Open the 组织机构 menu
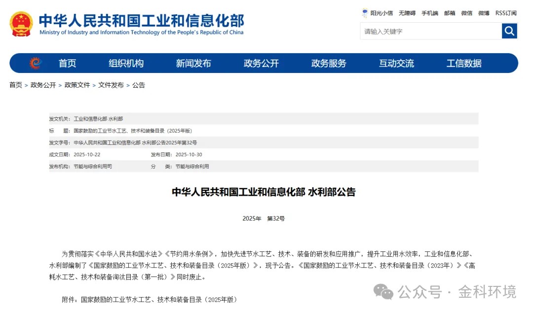This screenshot has height=313, width=533. (x=126, y=63)
